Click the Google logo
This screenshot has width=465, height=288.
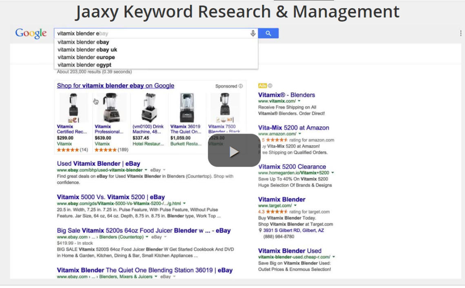[31, 33]
